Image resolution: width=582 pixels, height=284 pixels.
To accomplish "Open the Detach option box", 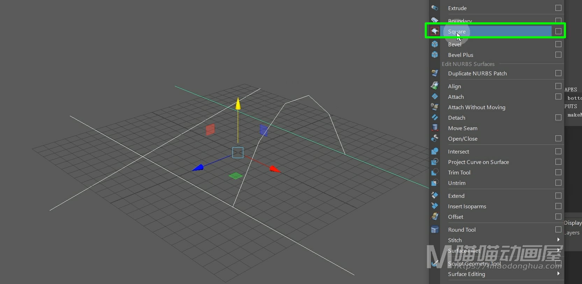I will 558,118.
